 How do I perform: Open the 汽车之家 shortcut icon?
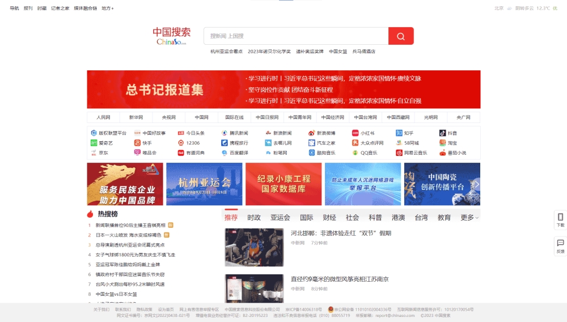(x=311, y=143)
